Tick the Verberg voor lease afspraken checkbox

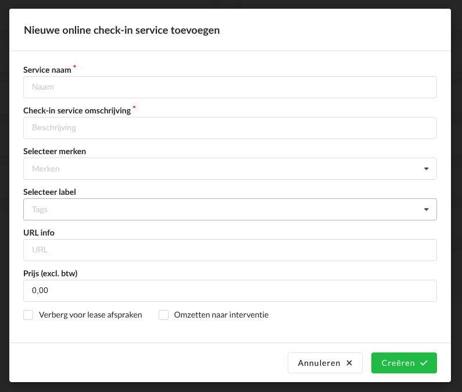(x=28, y=315)
